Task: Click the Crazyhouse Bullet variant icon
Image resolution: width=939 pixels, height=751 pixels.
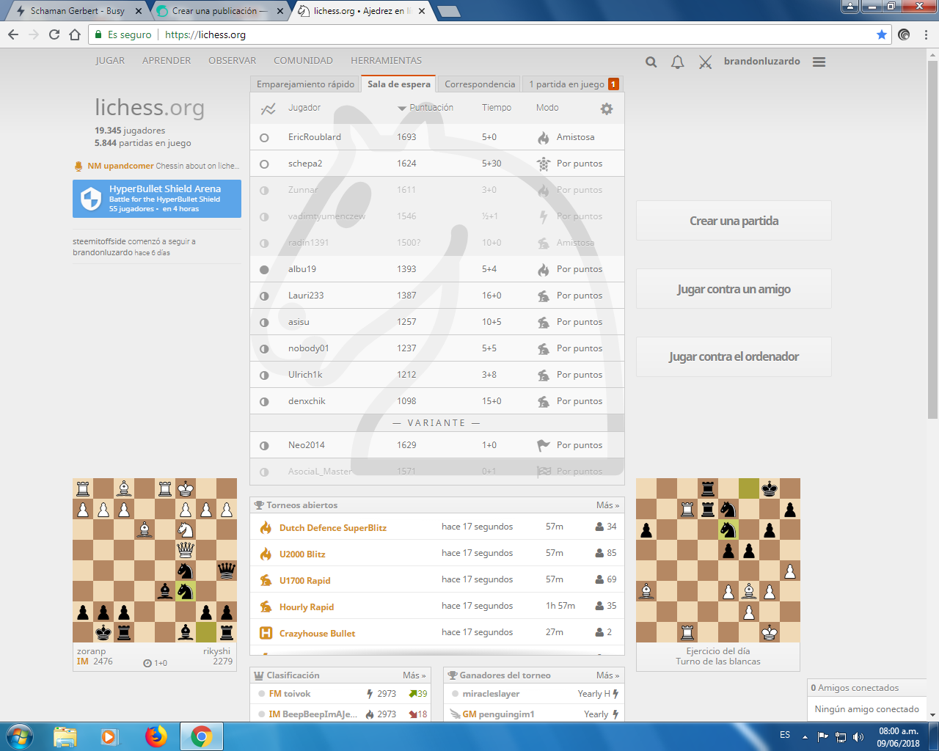Action: click(x=266, y=633)
